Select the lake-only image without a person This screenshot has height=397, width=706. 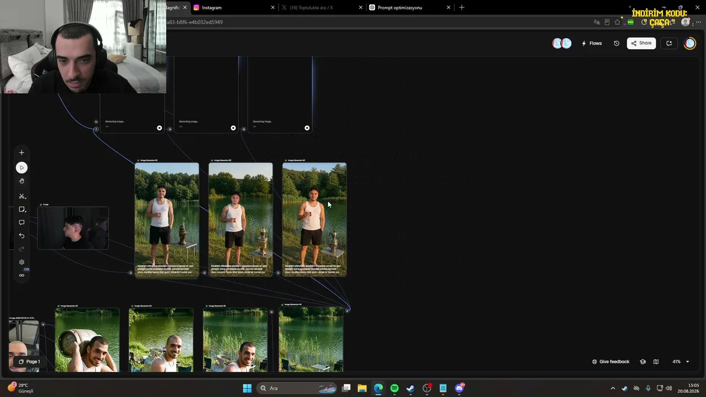pyautogui.click(x=311, y=340)
